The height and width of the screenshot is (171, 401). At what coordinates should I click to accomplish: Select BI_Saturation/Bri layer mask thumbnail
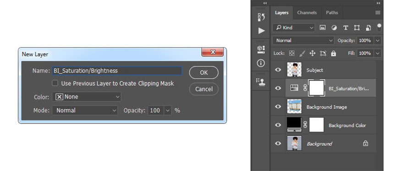point(317,88)
